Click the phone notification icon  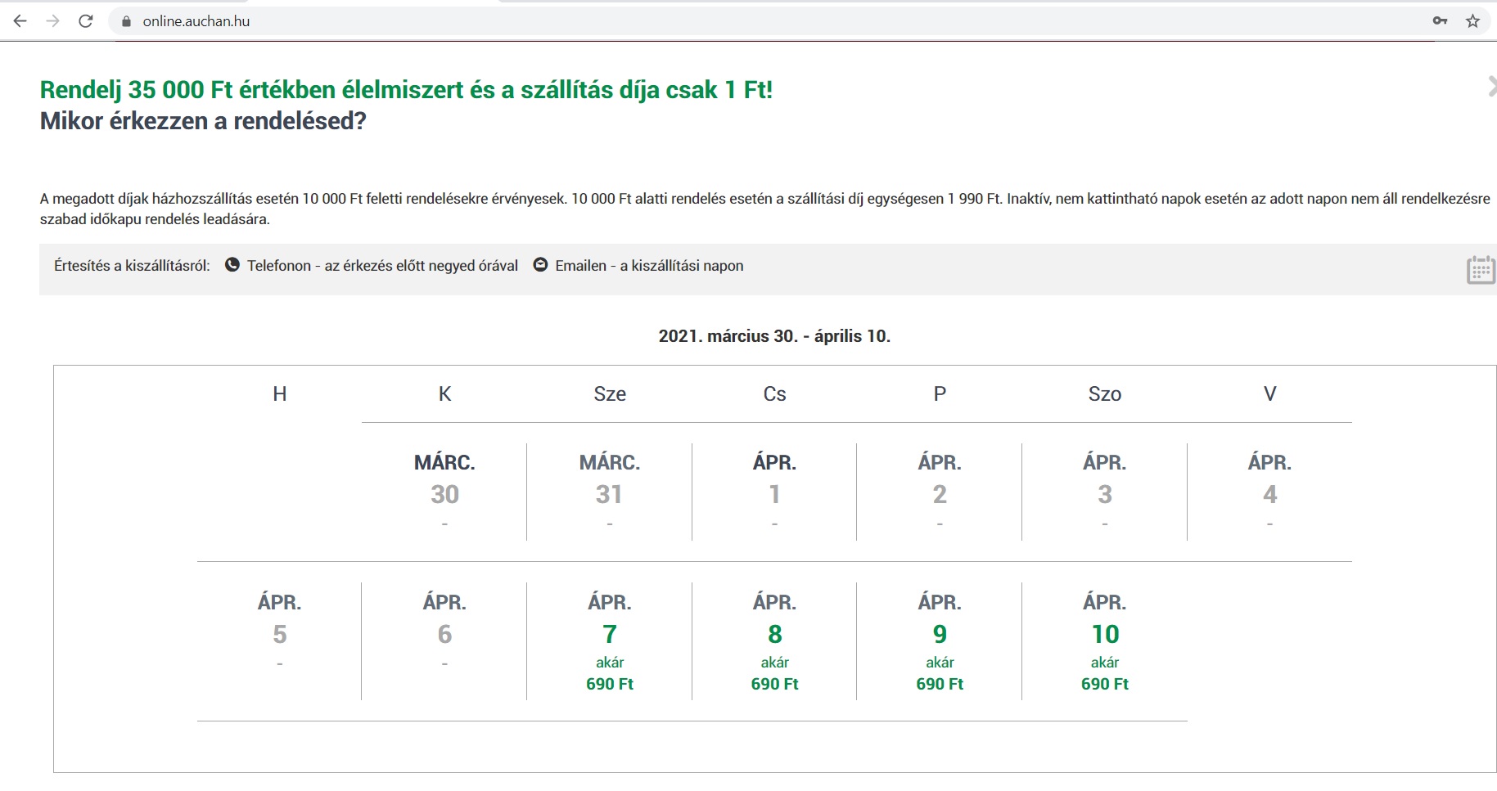click(x=232, y=265)
